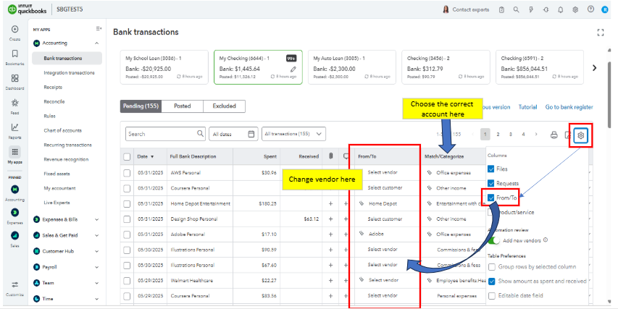618x309 pixels.
Task: Enable Editable date field checkbox
Action: point(492,296)
